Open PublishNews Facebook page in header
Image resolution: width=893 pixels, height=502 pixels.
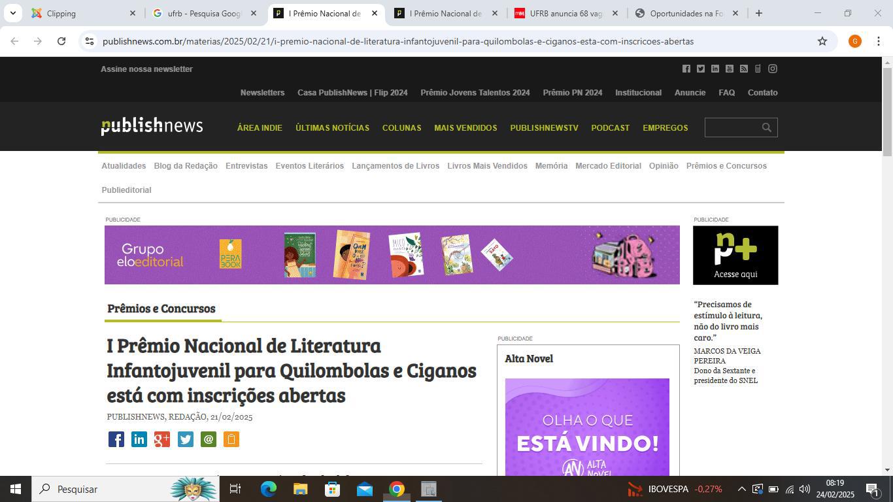pyautogui.click(x=686, y=69)
